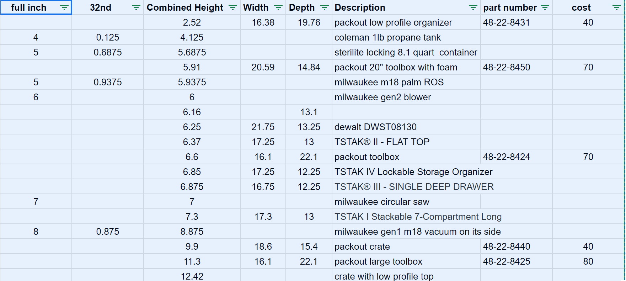Open the part number column filter

click(545, 7)
